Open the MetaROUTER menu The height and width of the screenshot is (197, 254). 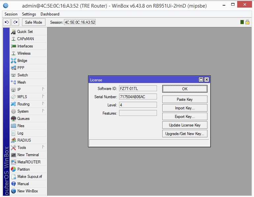(x=28, y=162)
